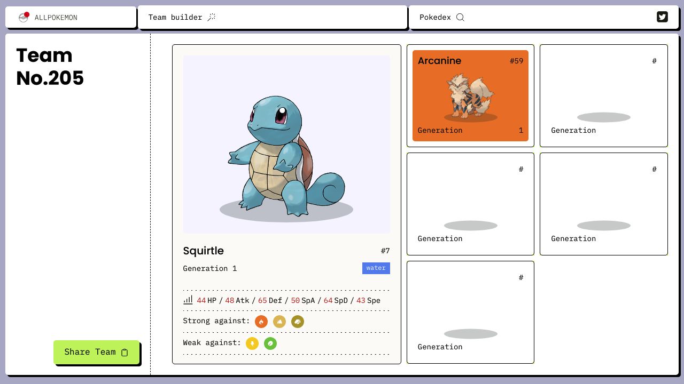Viewport: 684px width, 384px height.
Task: Click the Share Team button
Action: pos(96,352)
